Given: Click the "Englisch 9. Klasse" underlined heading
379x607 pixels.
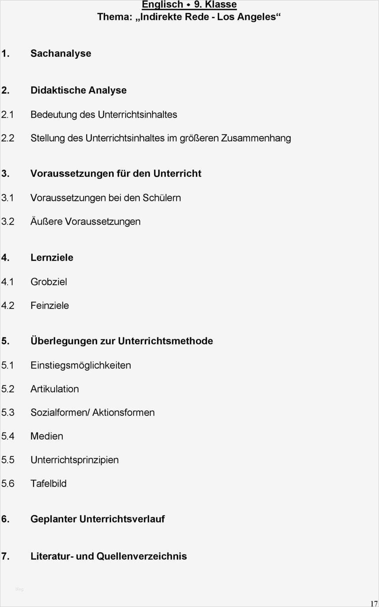Looking at the screenshot, I should 189,5.
